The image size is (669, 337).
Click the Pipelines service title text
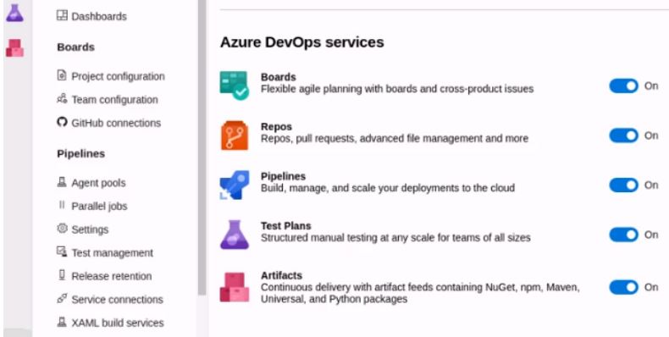pyautogui.click(x=284, y=176)
